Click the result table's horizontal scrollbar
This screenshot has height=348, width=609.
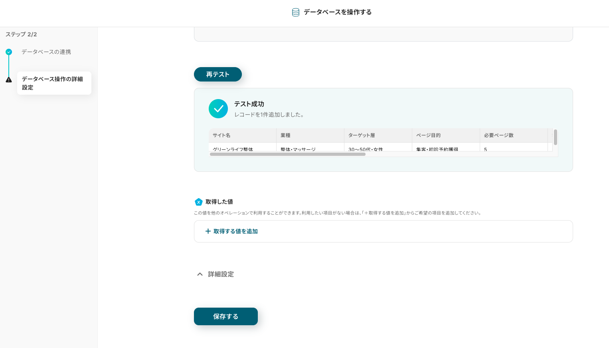(287, 154)
